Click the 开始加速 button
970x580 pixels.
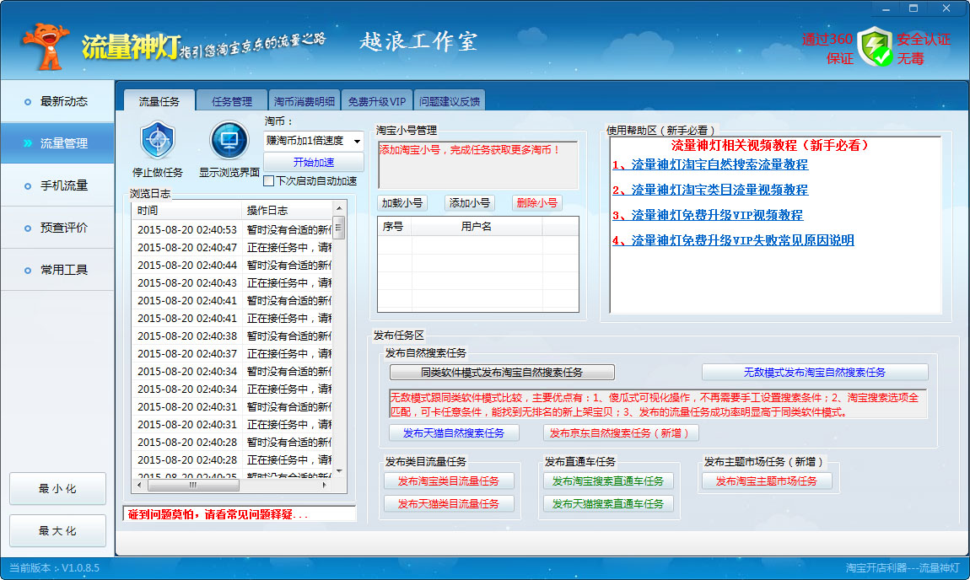pyautogui.click(x=314, y=162)
